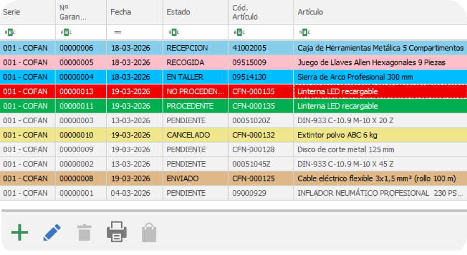Open filter operator icon for Artículo column
This screenshot has height=255, width=467.
click(305, 32)
